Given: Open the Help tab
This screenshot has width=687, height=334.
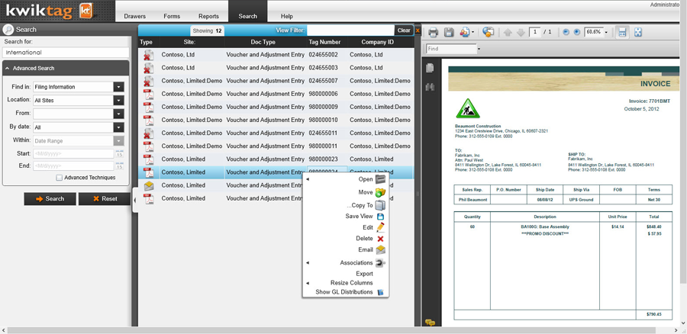Looking at the screenshot, I should pyautogui.click(x=286, y=16).
